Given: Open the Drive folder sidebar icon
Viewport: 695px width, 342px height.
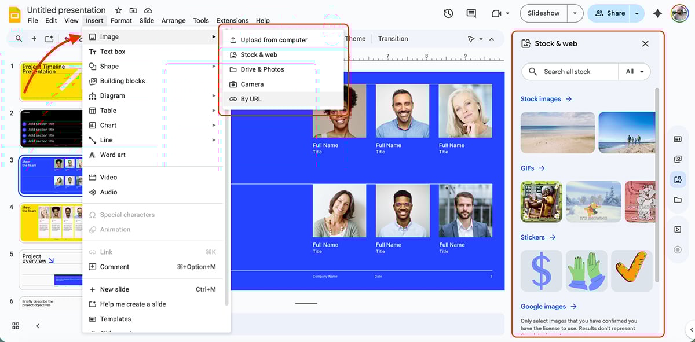Looking at the screenshot, I should (678, 200).
